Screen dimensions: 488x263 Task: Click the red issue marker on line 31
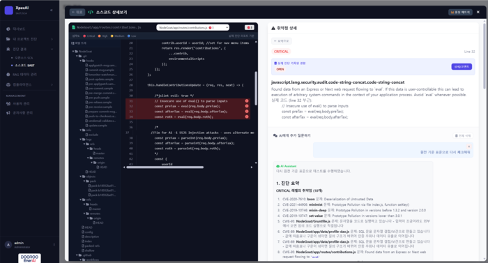[247, 101]
